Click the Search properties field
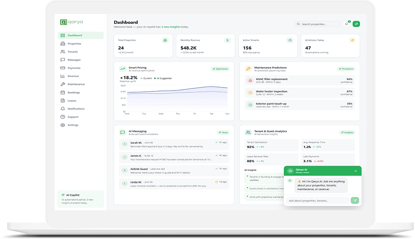The width and height of the screenshot is (415, 239). click(x=317, y=24)
